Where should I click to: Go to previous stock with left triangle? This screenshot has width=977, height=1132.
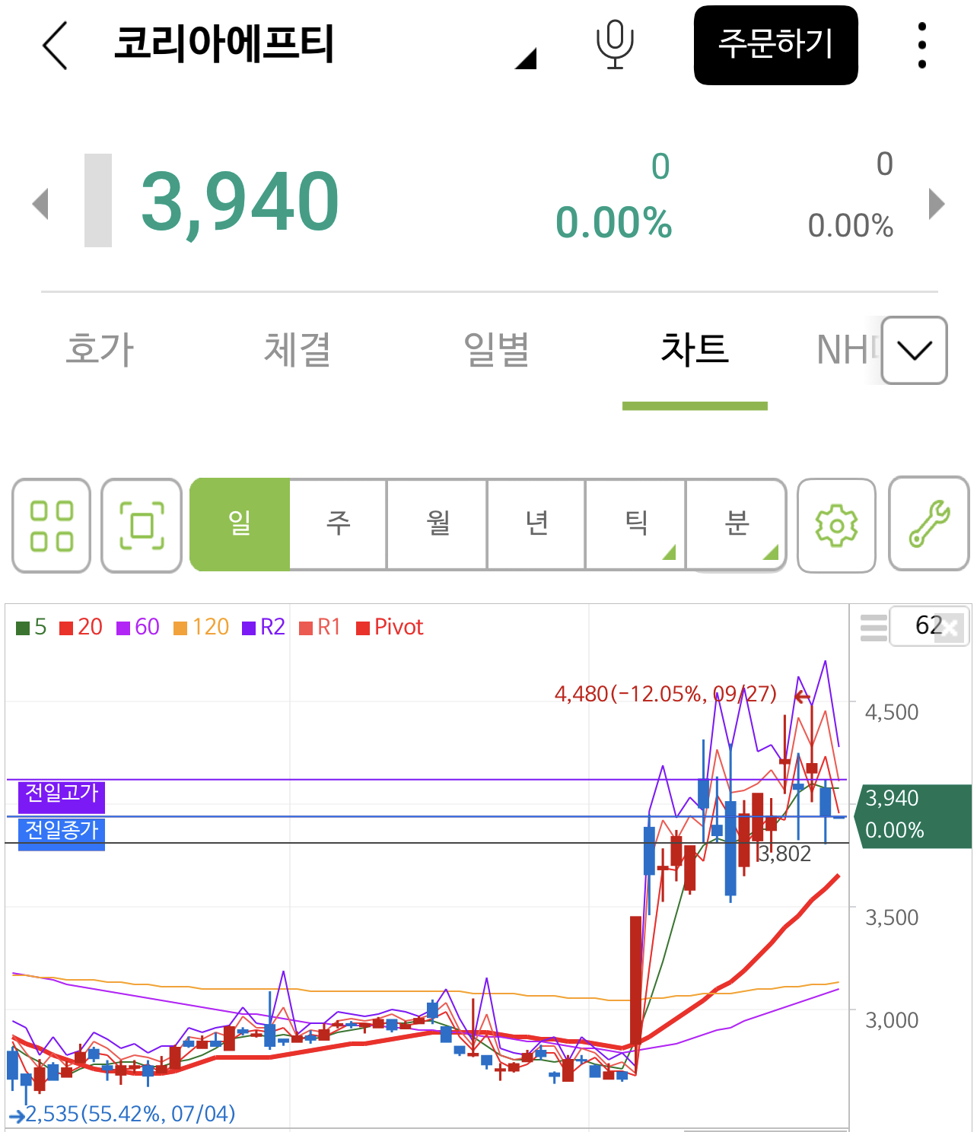40,203
